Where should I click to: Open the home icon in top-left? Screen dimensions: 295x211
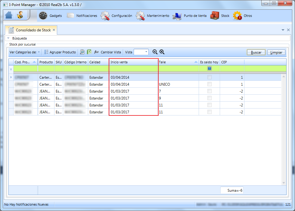coord(9,15)
